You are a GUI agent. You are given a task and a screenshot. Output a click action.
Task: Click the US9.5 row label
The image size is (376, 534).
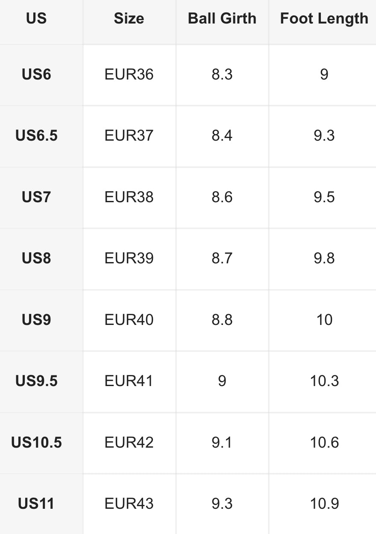coord(36,381)
